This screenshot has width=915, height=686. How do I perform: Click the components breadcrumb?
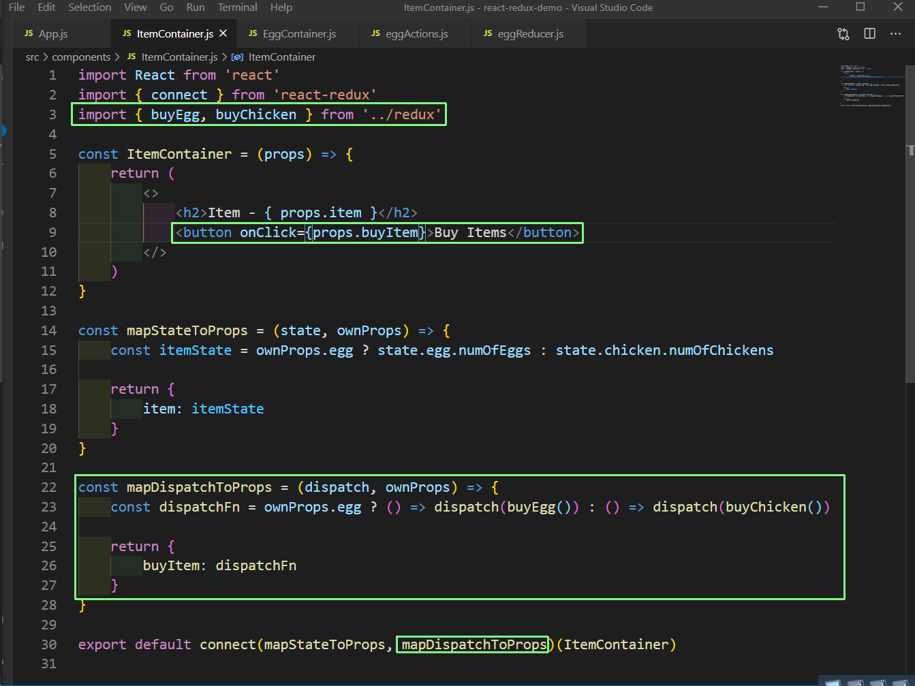81,57
